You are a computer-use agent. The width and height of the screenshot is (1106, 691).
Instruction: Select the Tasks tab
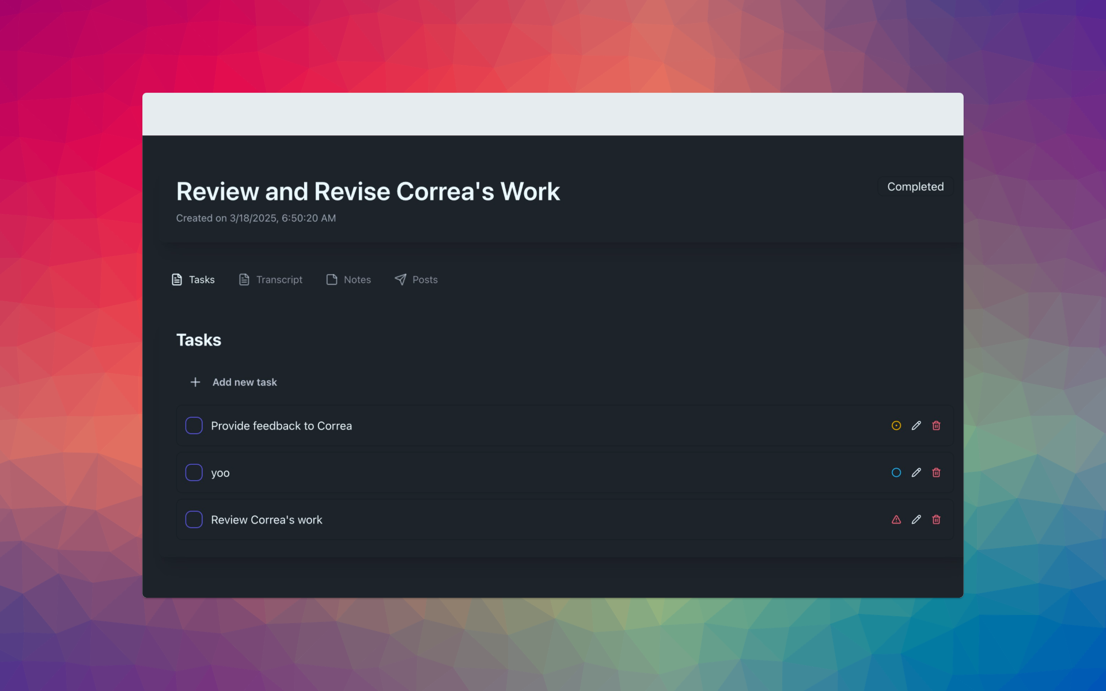(x=193, y=279)
